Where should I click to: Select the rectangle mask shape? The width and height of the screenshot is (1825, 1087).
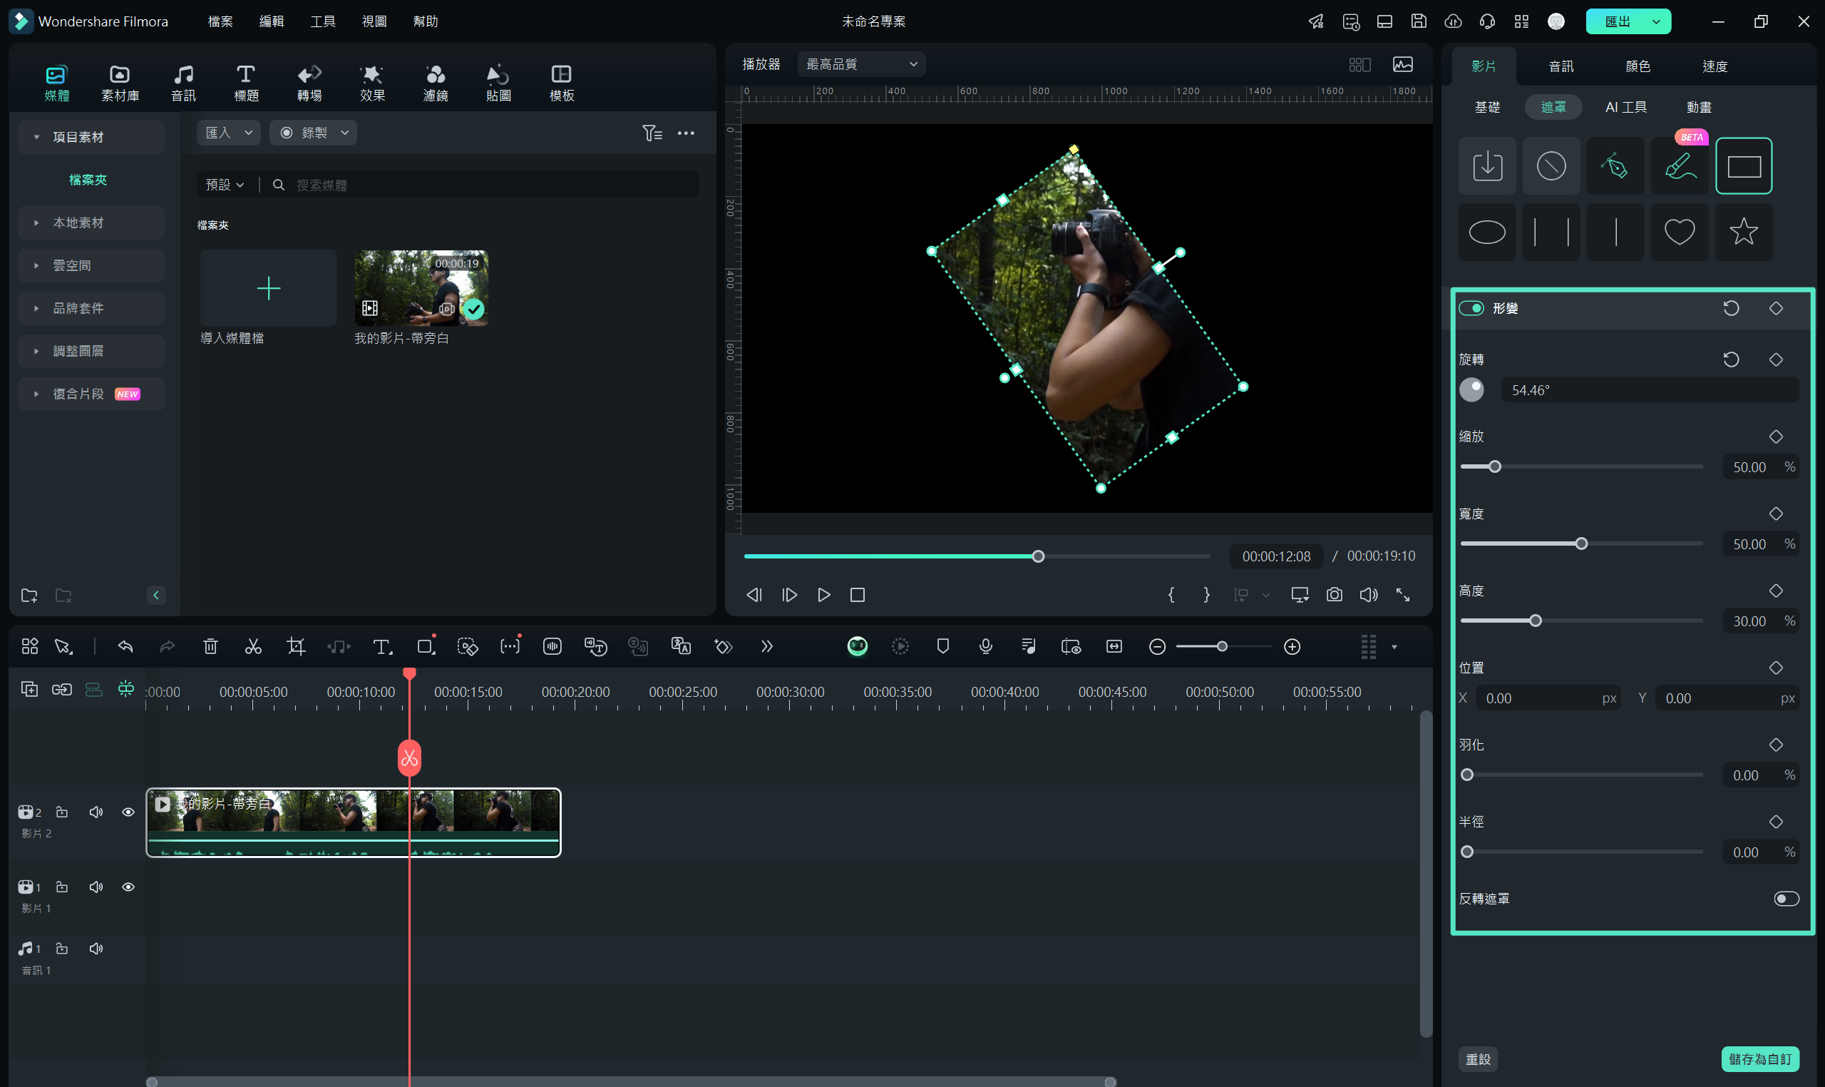point(1743,166)
